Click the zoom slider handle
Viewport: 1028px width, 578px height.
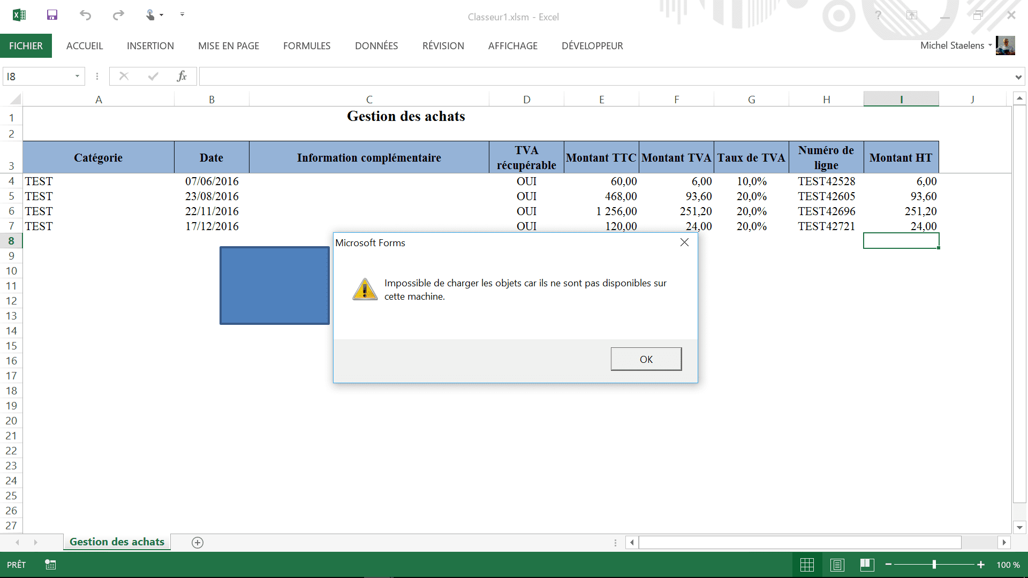[x=934, y=565]
